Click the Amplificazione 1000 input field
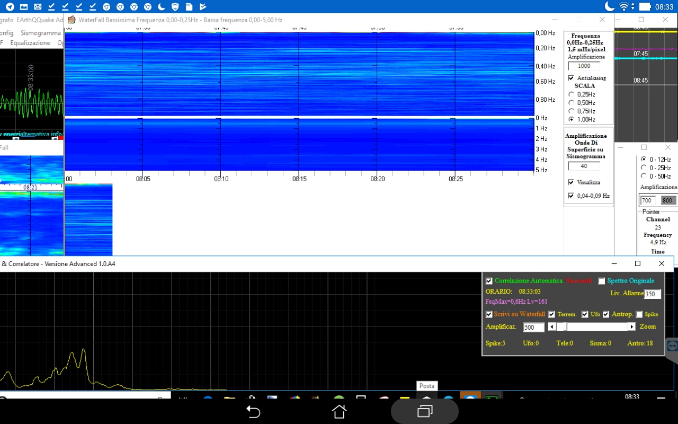The width and height of the screenshot is (678, 424). [584, 66]
